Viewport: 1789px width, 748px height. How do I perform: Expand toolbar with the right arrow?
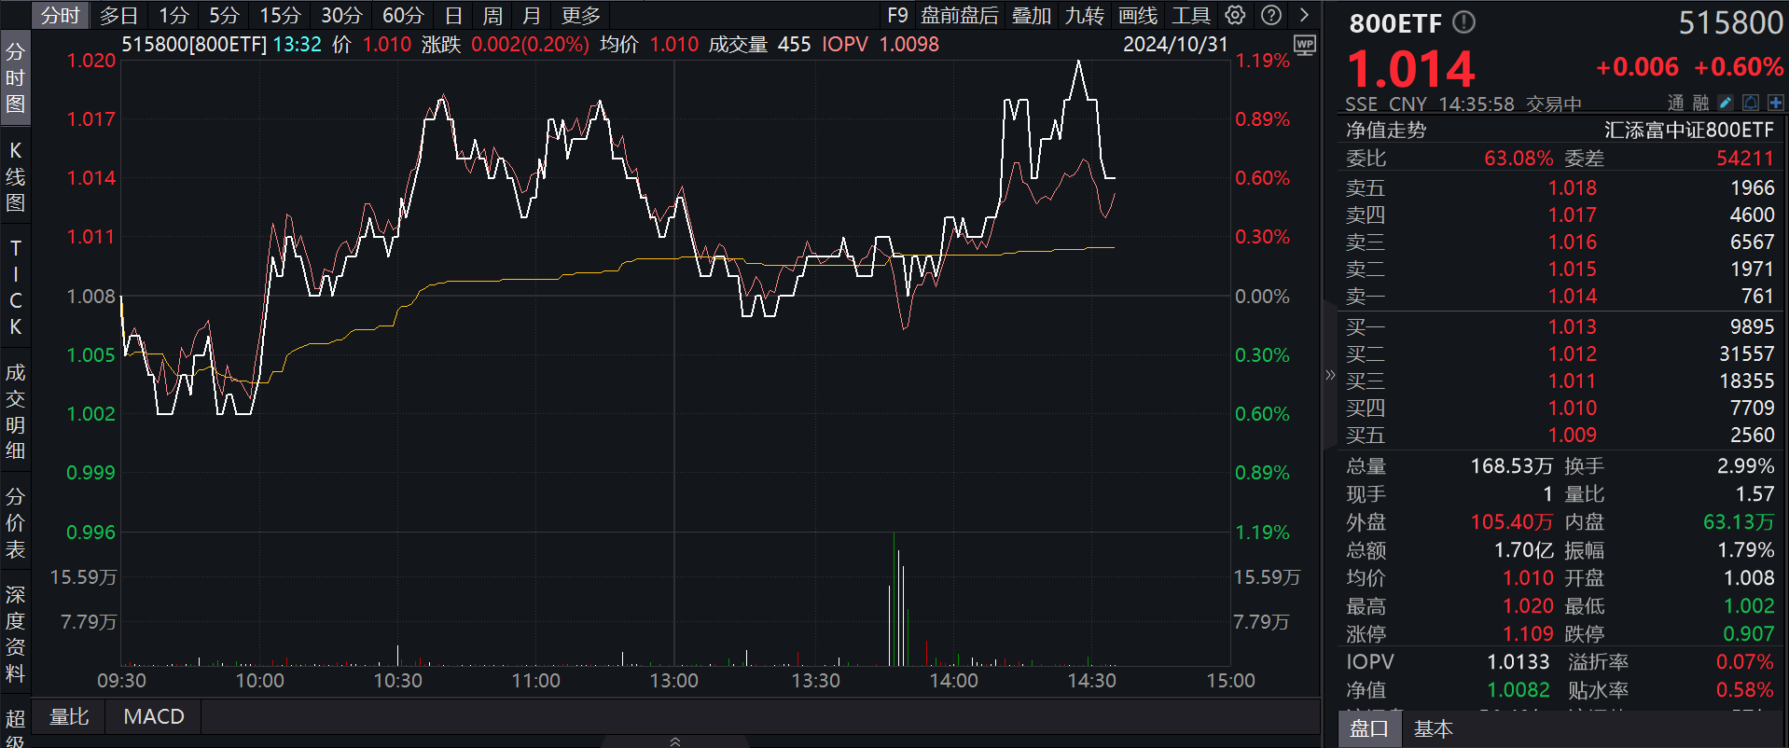[1304, 15]
